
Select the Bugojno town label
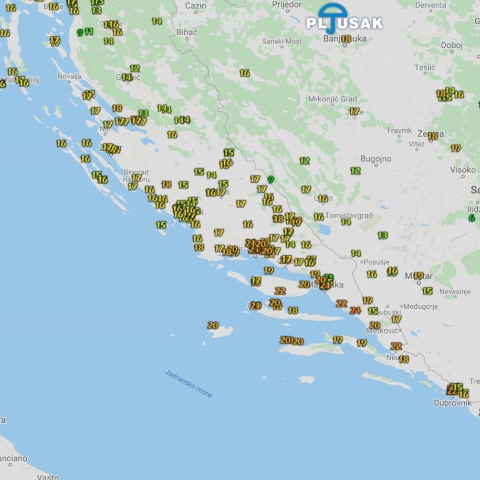click(375, 159)
